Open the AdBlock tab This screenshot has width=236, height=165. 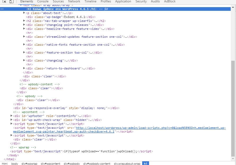(170, 2)
